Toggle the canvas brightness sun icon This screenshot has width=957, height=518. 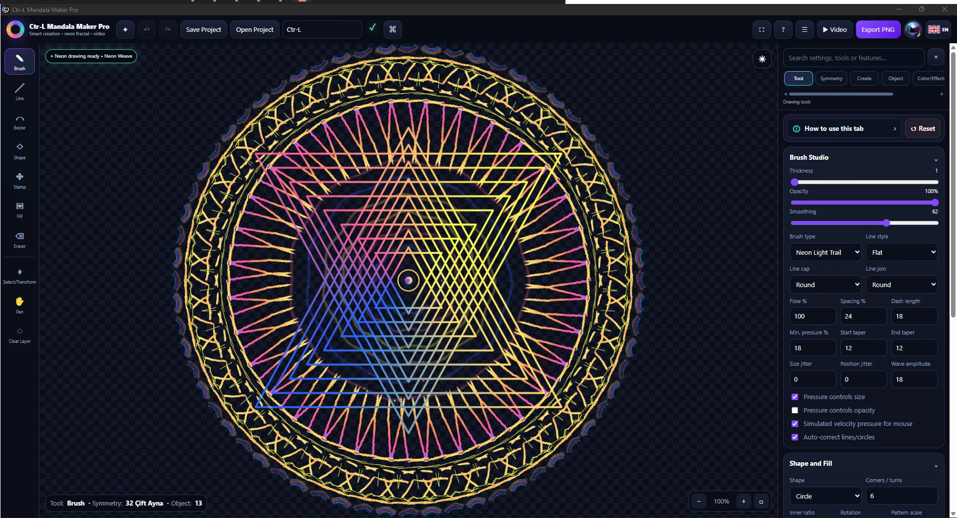pos(762,59)
